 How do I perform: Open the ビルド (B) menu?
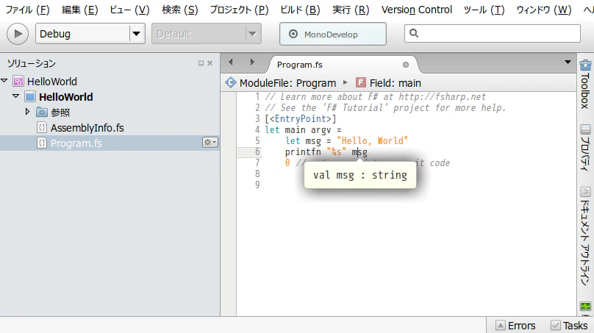click(x=300, y=10)
